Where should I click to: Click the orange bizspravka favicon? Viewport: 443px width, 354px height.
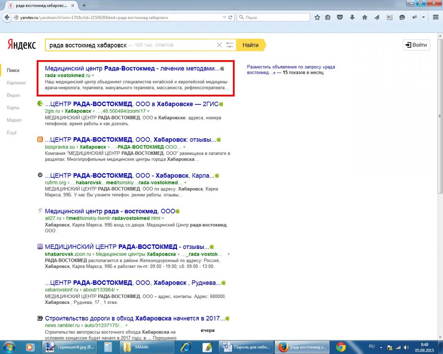(x=40, y=139)
